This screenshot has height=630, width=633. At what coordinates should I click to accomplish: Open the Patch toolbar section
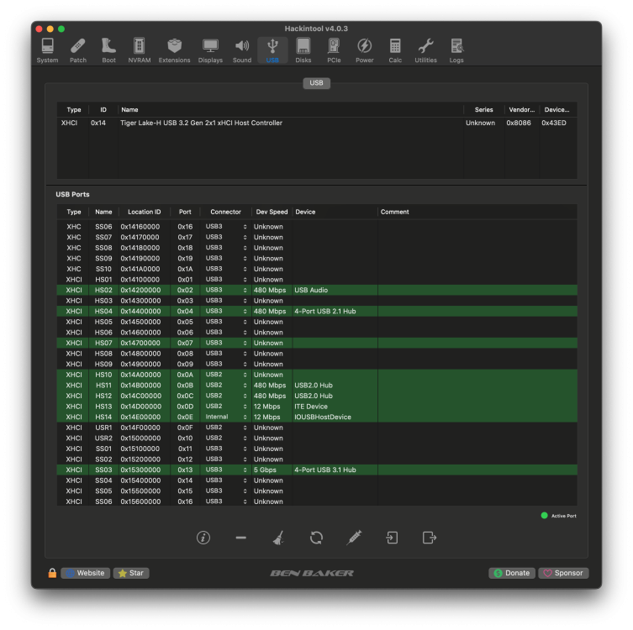(x=78, y=50)
